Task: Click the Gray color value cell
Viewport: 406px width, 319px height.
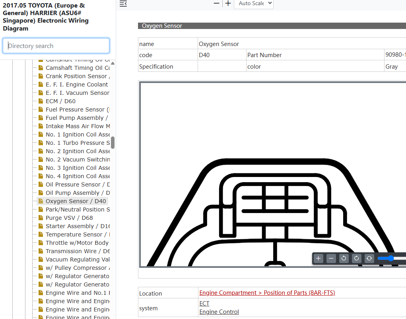Action: (395, 66)
